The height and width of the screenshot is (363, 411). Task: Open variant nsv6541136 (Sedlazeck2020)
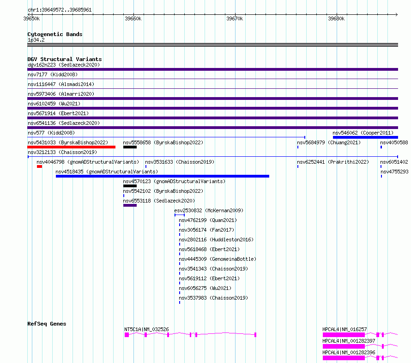pyautogui.click(x=64, y=123)
